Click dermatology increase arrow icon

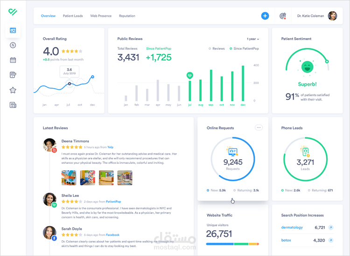[x=331, y=227]
